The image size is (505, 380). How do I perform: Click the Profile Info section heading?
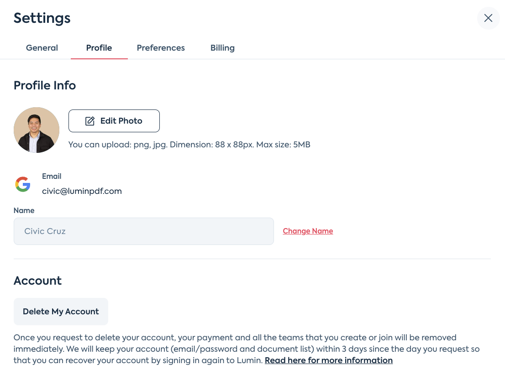tap(45, 85)
